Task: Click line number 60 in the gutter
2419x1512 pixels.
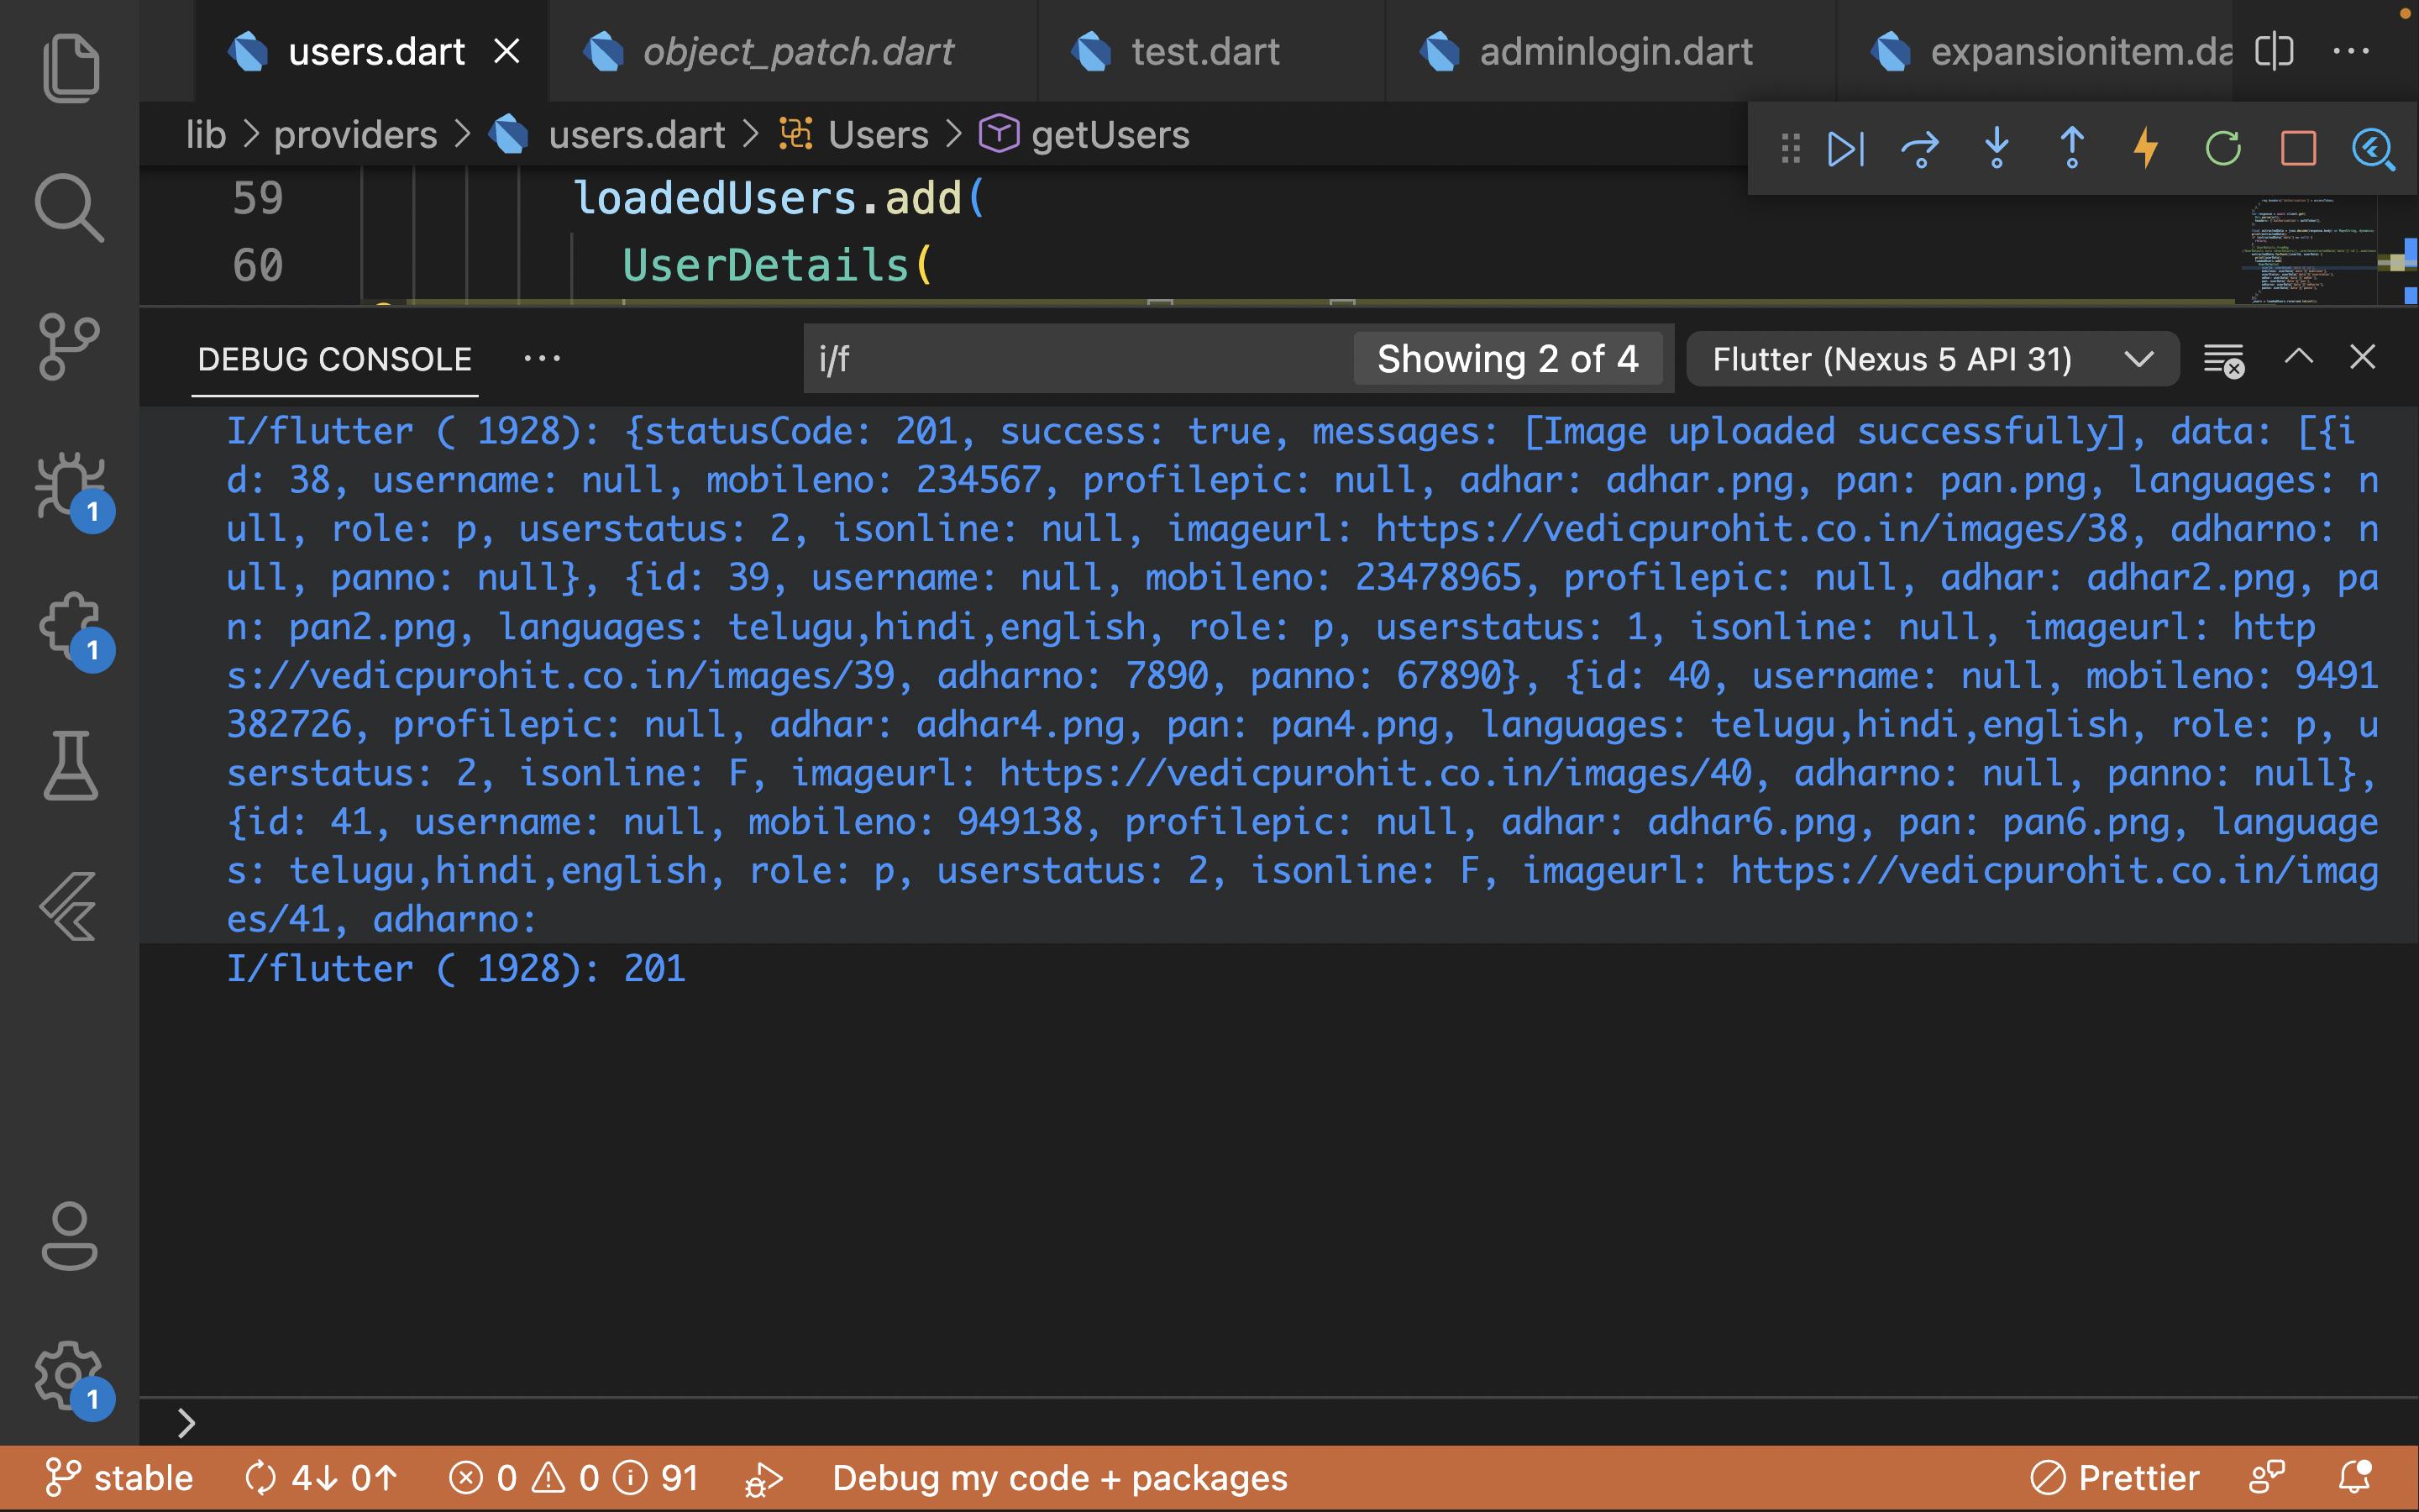Action: 258,265
